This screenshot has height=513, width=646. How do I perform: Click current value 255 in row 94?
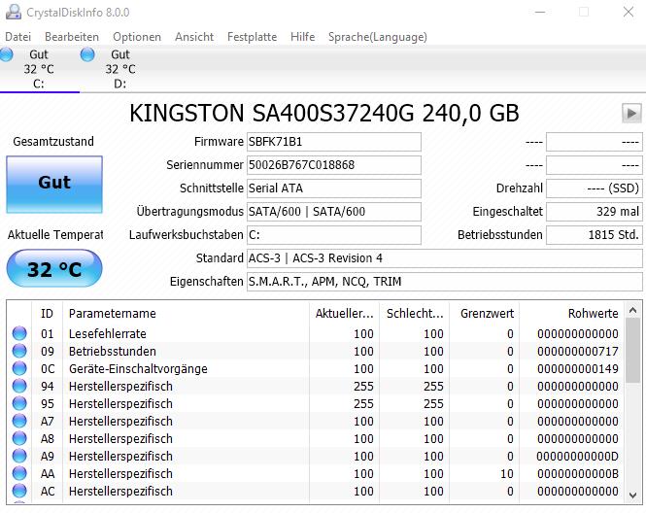click(363, 386)
